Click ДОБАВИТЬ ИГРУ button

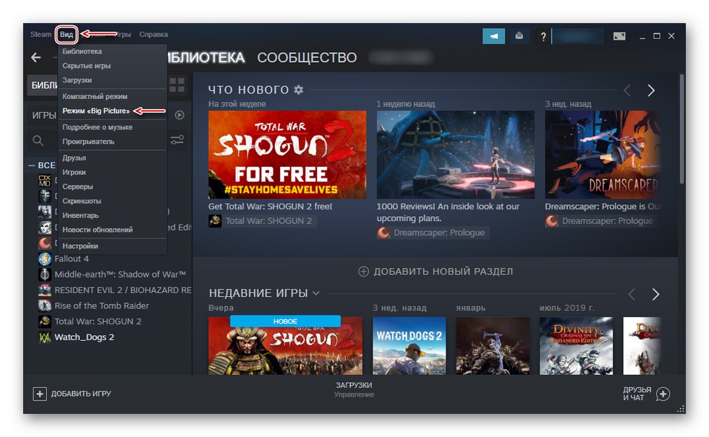(x=72, y=394)
